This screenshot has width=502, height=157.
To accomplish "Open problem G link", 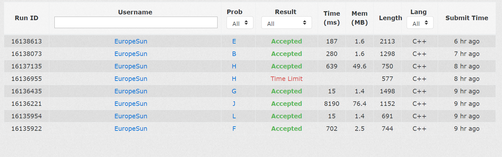I will click(234, 91).
